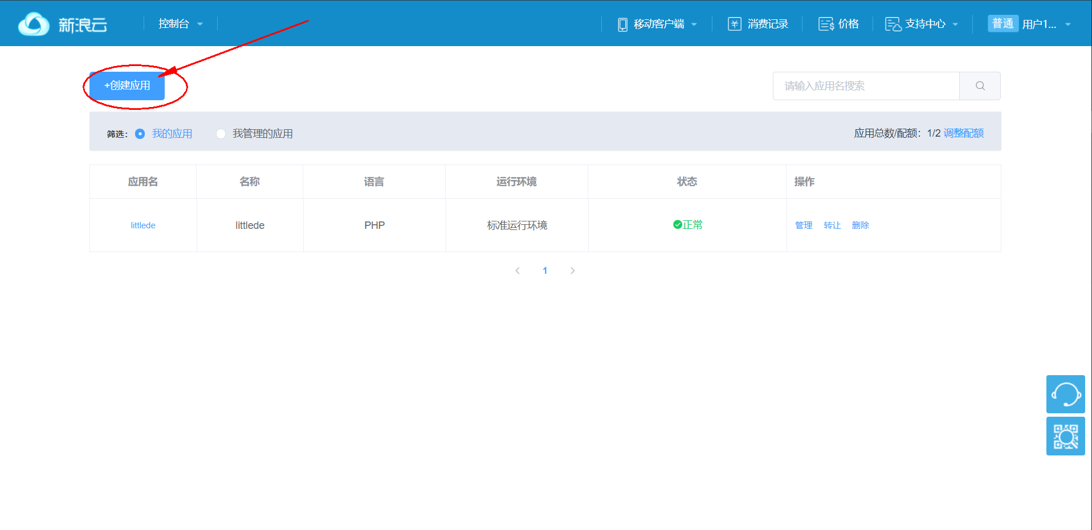Click the +创建应用 button
The height and width of the screenshot is (530, 1092).
click(127, 85)
